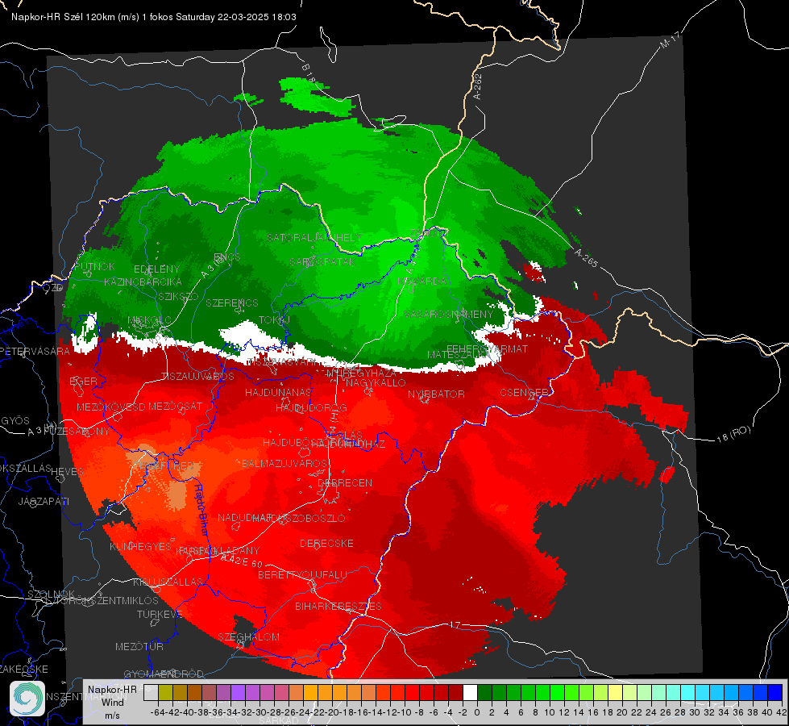Viewport: 789px width, 726px height.
Task: Select the EDELENY label
Action: click(156, 269)
